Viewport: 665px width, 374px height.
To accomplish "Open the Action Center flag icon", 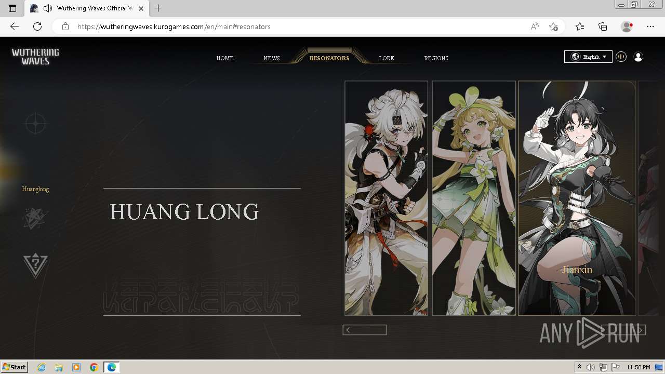I will (616, 367).
